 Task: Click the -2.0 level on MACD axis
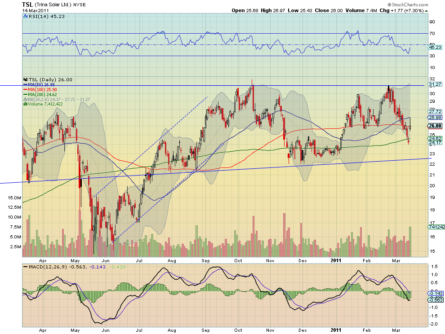pos(433,324)
